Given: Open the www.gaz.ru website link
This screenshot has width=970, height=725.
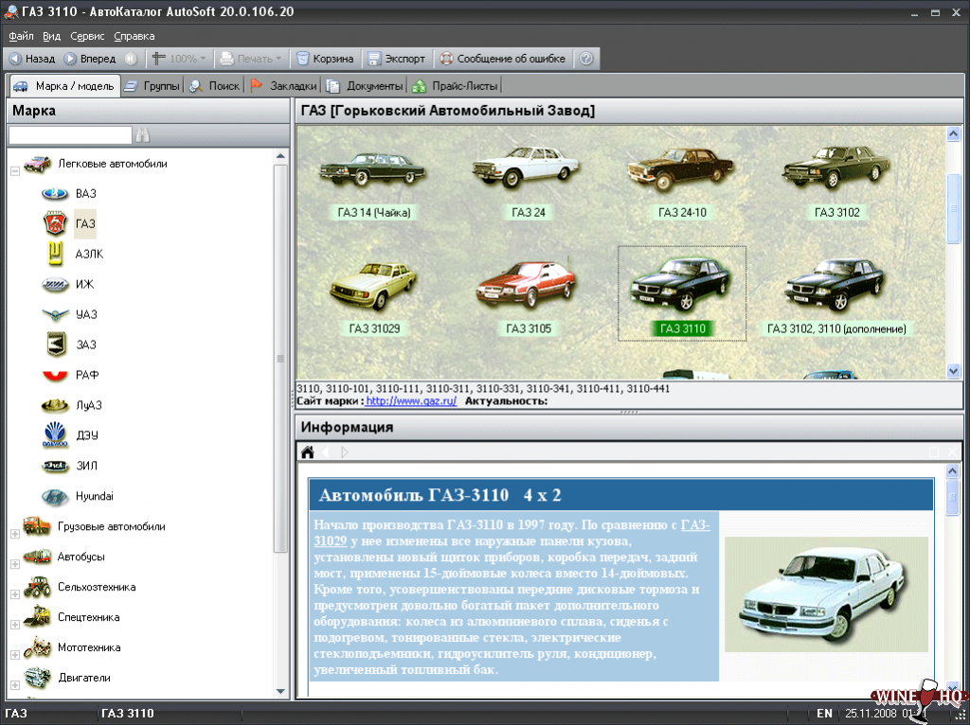Looking at the screenshot, I should click(x=411, y=401).
